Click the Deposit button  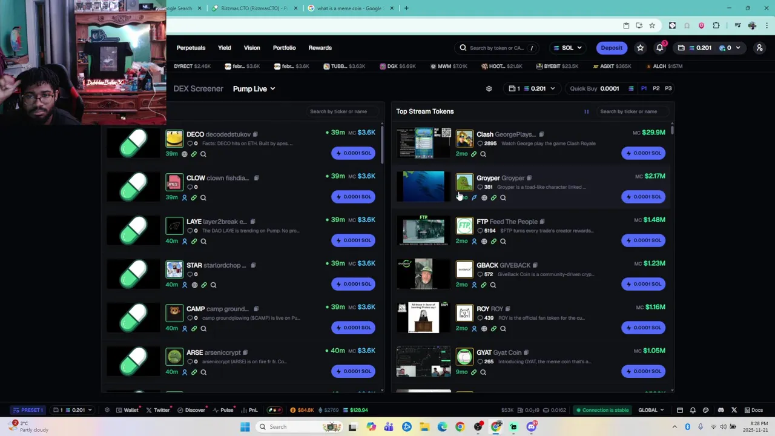tap(612, 48)
